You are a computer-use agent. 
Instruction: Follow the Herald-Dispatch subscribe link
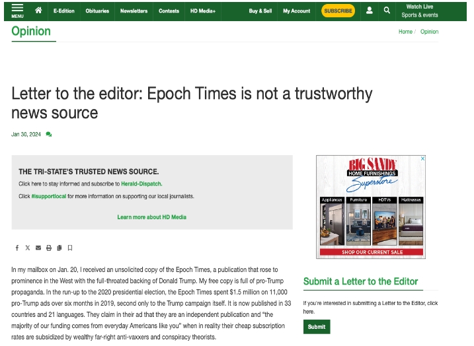(x=141, y=184)
